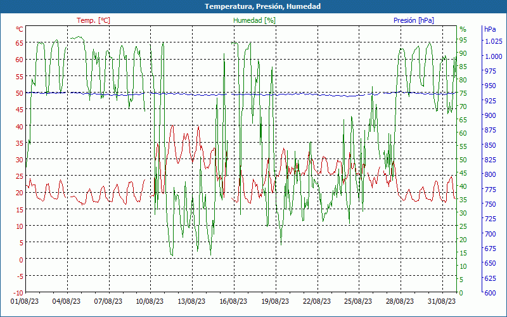This screenshot has height=317, width=507.
Task: Select the blue 'Presión [hPa]' legend label
Action: click(414, 20)
